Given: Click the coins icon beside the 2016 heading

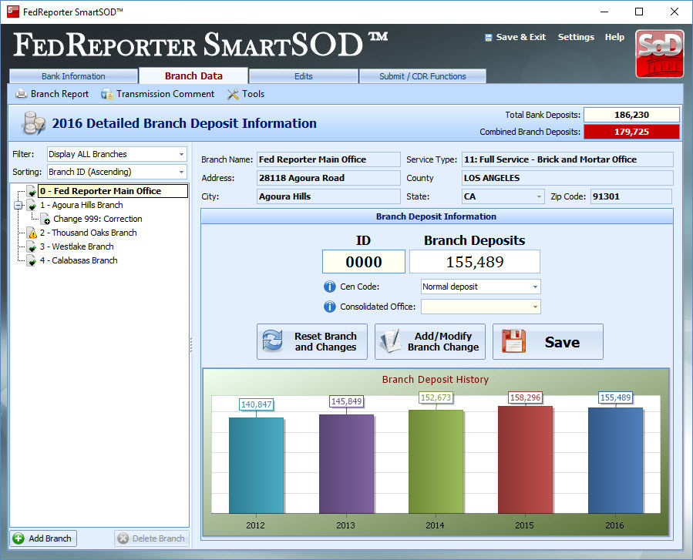Looking at the screenshot, I should [34, 123].
